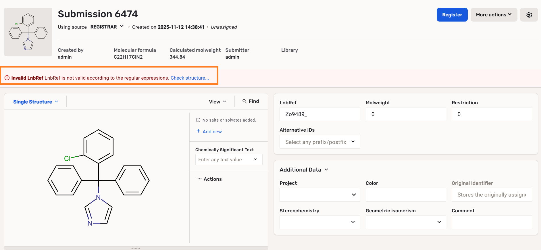Viewport: 541px width, 250px height.
Task: Expand the Project dropdown
Action: pyautogui.click(x=319, y=195)
